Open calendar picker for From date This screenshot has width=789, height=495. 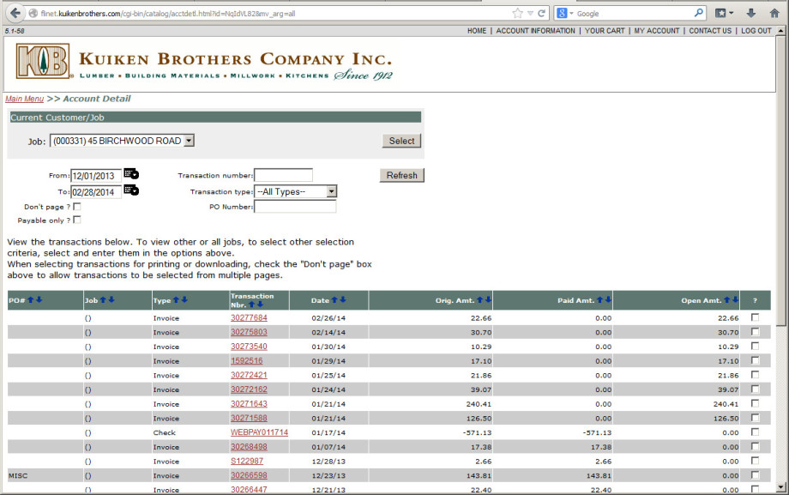[131, 174]
